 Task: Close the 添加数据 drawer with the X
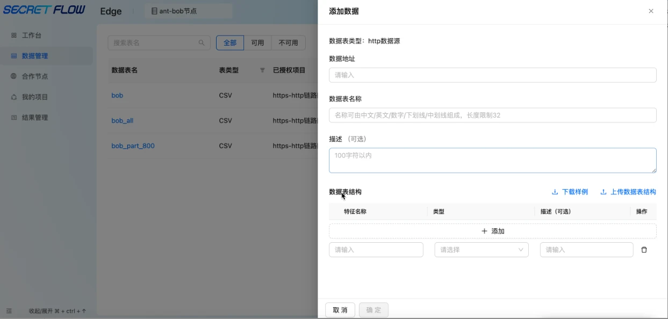651,11
